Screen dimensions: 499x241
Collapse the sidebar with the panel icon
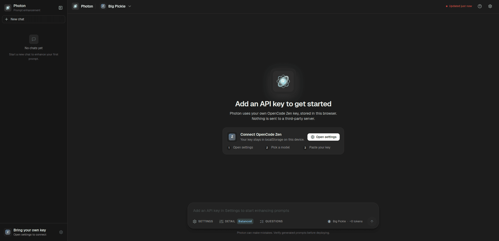click(x=61, y=8)
